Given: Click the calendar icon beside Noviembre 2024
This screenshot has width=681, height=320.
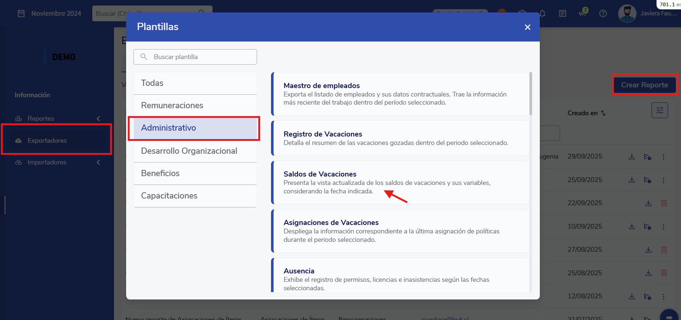Looking at the screenshot, I should (x=21, y=14).
